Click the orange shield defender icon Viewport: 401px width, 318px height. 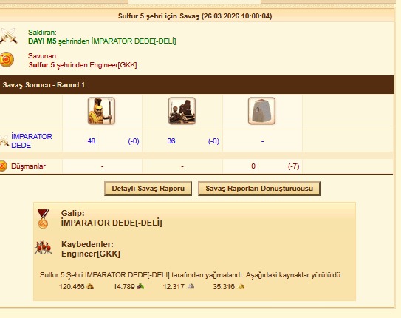7,59
